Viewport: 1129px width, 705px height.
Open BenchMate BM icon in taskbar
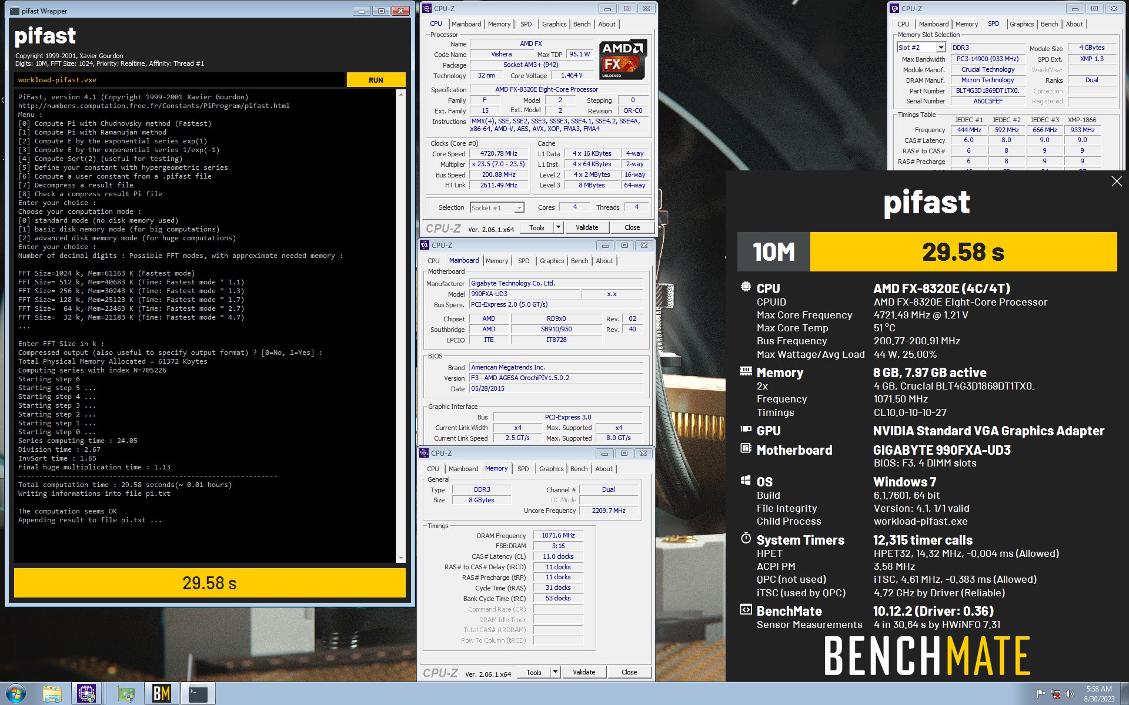tap(161, 694)
